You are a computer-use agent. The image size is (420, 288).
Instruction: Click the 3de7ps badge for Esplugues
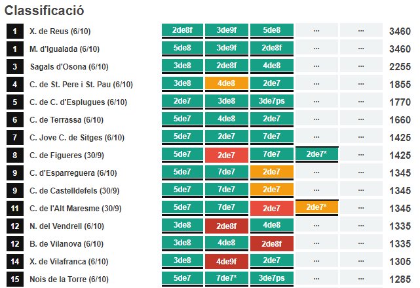(272, 101)
